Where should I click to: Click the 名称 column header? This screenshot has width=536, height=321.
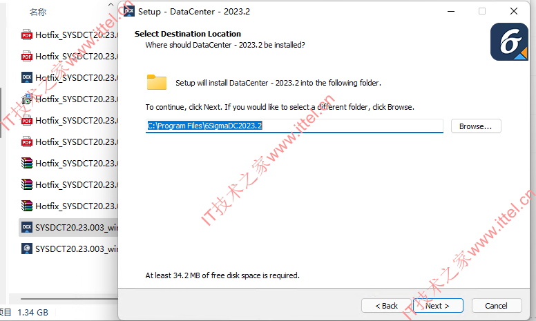38,12
